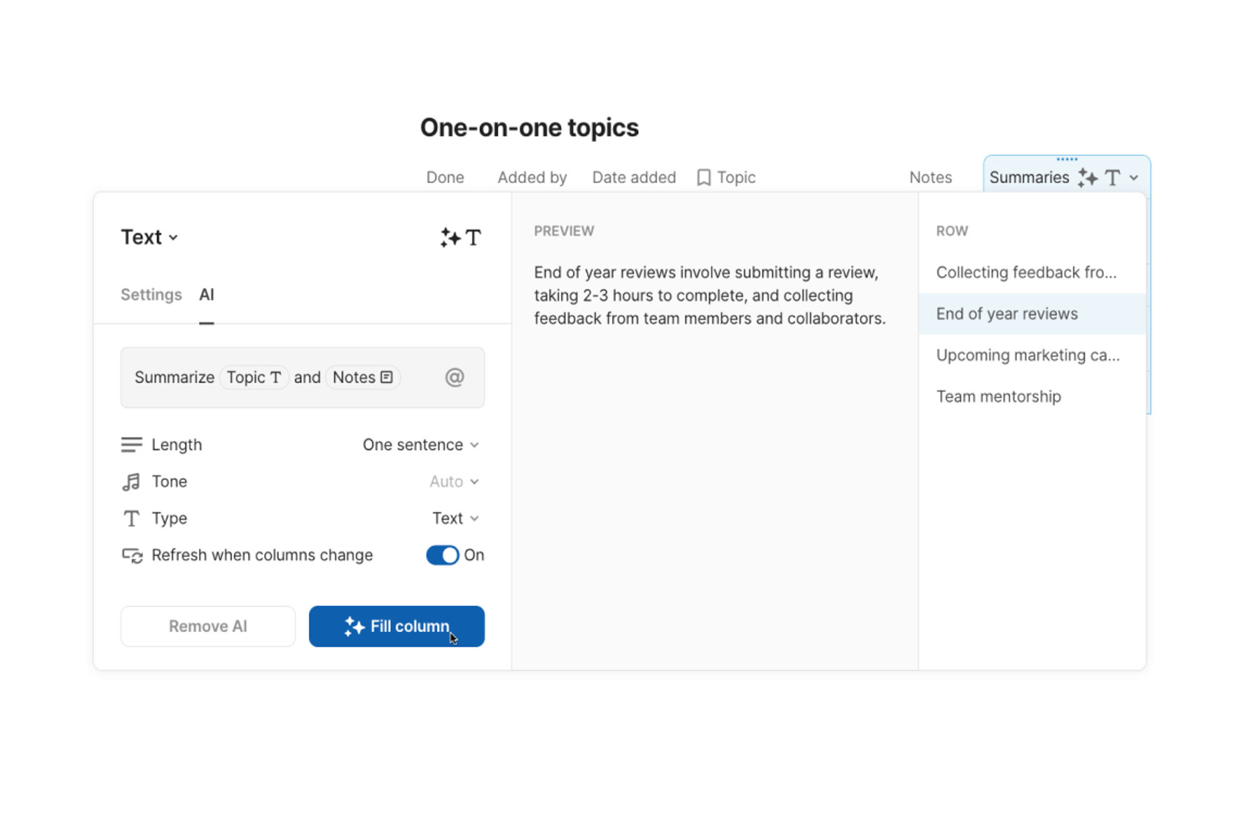
Task: Open the Type Text dropdown
Action: pos(455,519)
